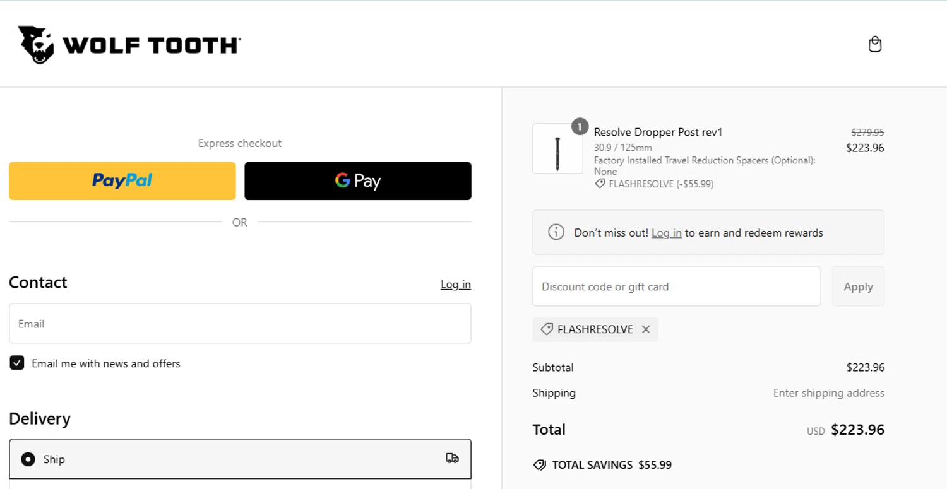Click 'Resolve Dropper Post rev1' product name

(x=658, y=133)
